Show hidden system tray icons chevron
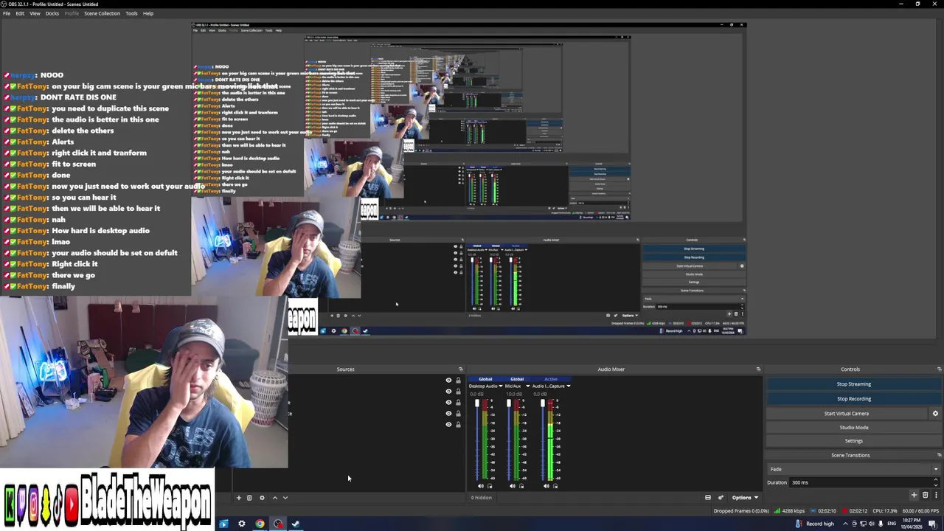The width and height of the screenshot is (944, 531). point(845,524)
